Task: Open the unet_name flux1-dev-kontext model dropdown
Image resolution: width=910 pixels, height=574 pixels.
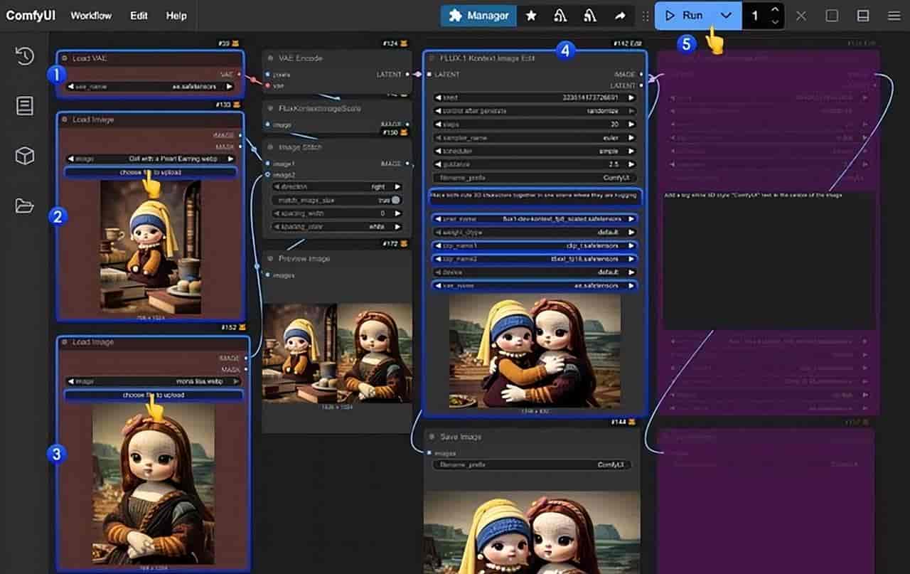Action: click(535, 219)
